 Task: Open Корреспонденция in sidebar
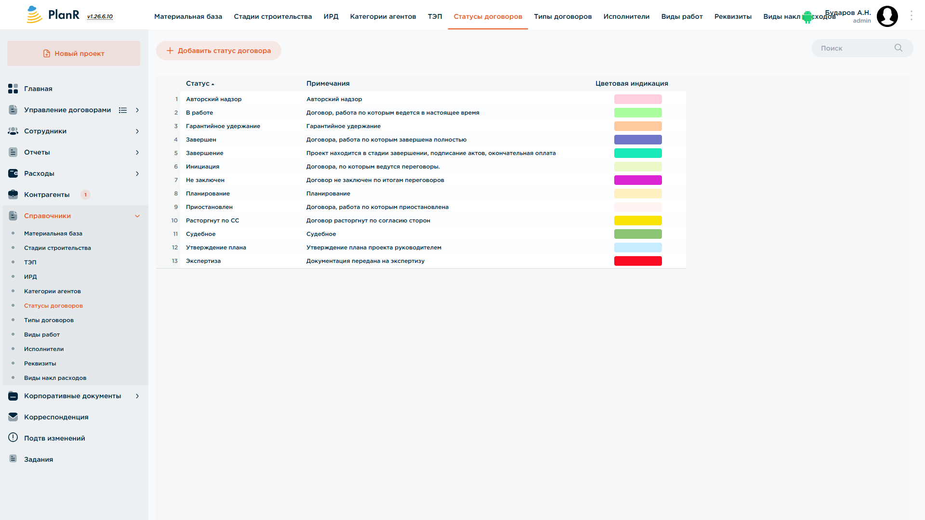pos(56,417)
